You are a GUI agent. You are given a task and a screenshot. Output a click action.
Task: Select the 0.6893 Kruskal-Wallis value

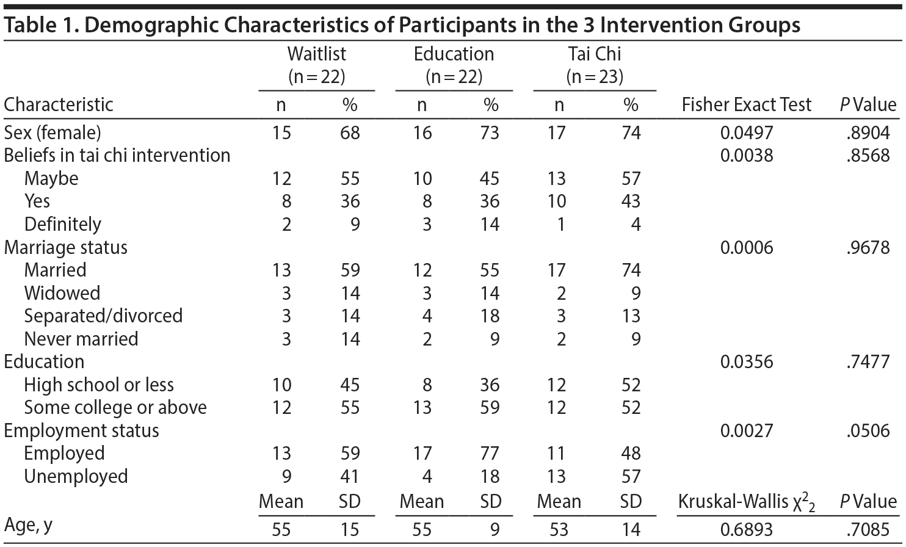pyautogui.click(x=746, y=529)
